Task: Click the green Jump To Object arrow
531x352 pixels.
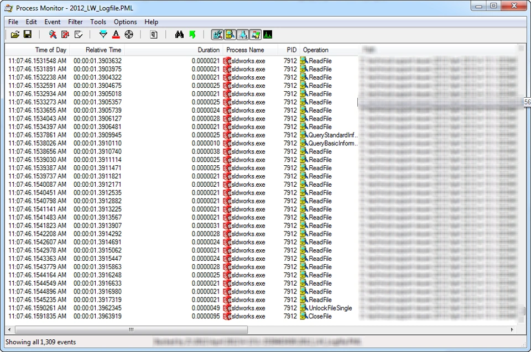Action: tap(192, 34)
